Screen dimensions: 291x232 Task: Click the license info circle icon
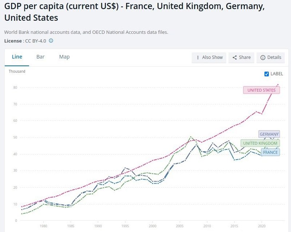click(x=51, y=41)
